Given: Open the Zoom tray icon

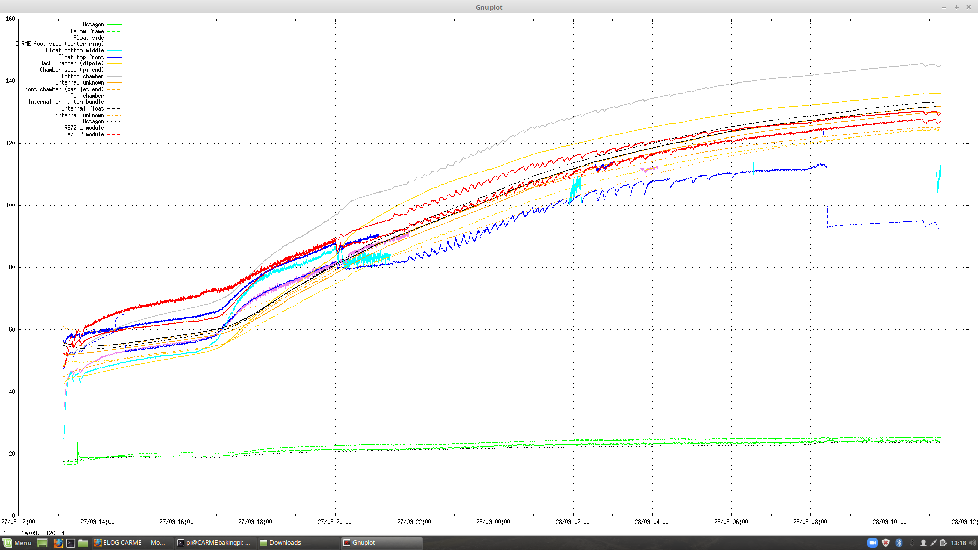Looking at the screenshot, I should click(872, 543).
